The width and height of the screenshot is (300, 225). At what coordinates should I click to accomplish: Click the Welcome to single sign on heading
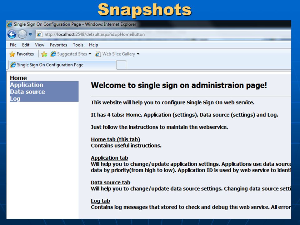click(x=179, y=85)
